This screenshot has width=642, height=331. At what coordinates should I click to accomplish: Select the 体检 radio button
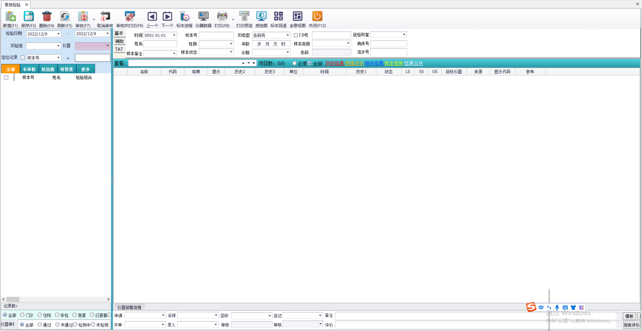[x=57, y=315]
